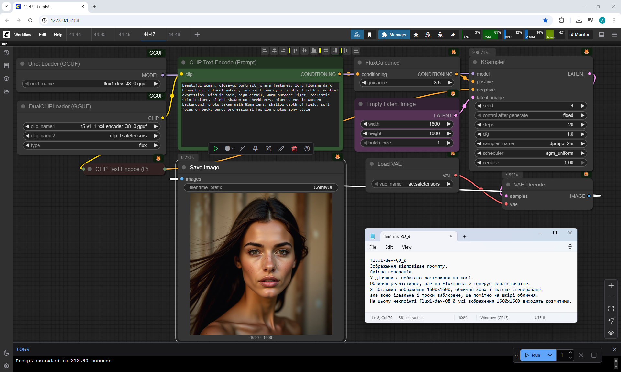Toggle the bottom panel icon
Screen dimensions: 621x372
602,35
